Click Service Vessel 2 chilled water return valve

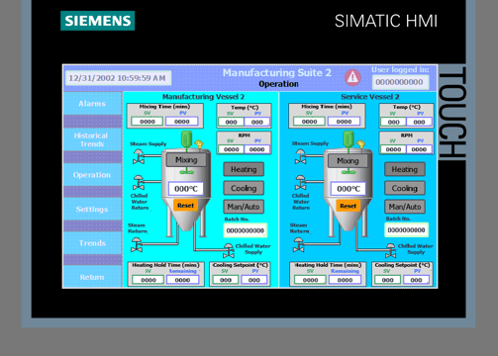300,182
